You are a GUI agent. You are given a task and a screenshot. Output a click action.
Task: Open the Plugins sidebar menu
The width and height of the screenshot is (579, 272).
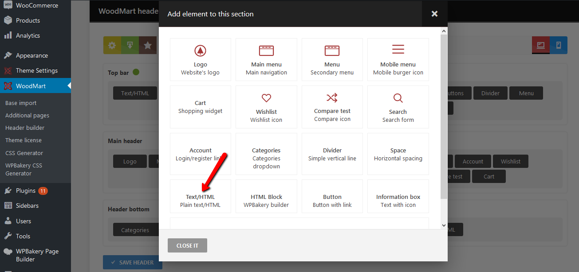click(x=35, y=190)
